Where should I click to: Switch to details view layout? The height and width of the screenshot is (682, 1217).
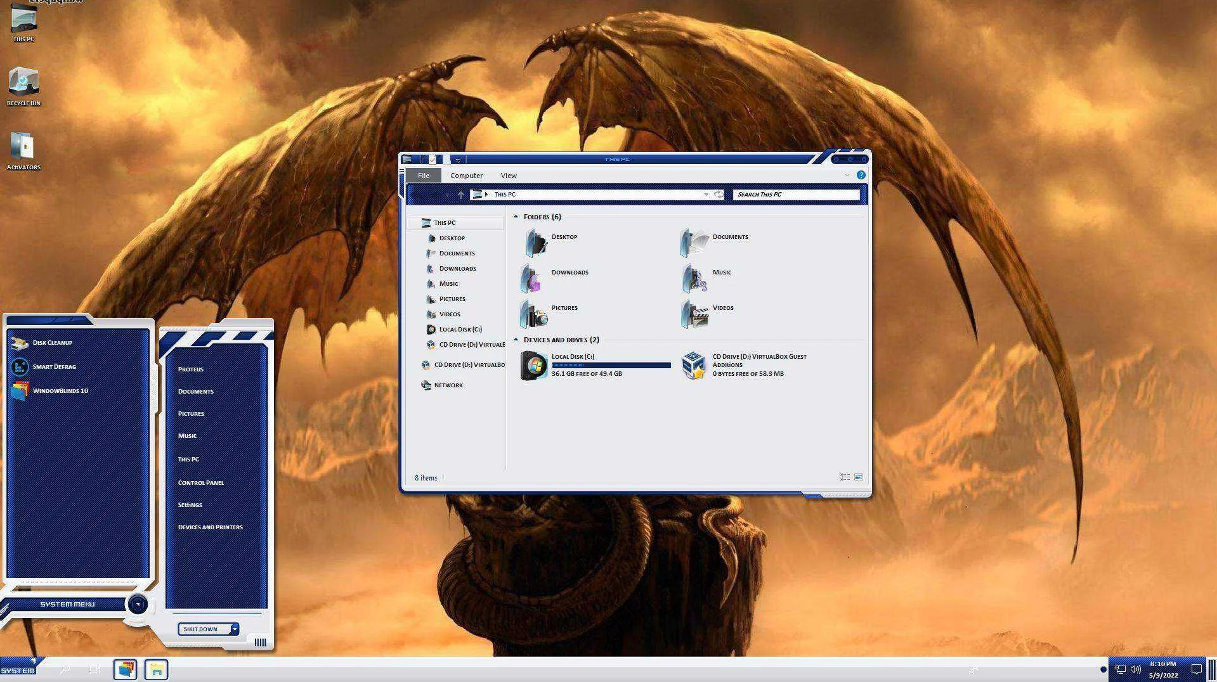pos(845,477)
